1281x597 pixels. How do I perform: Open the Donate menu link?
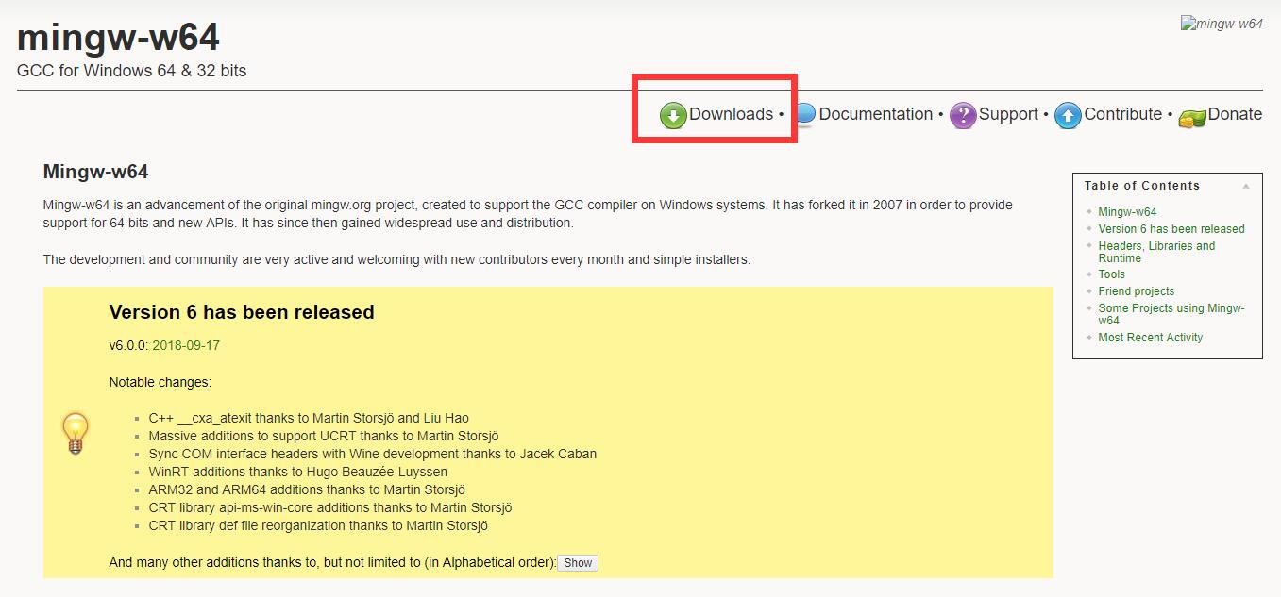pos(1235,114)
